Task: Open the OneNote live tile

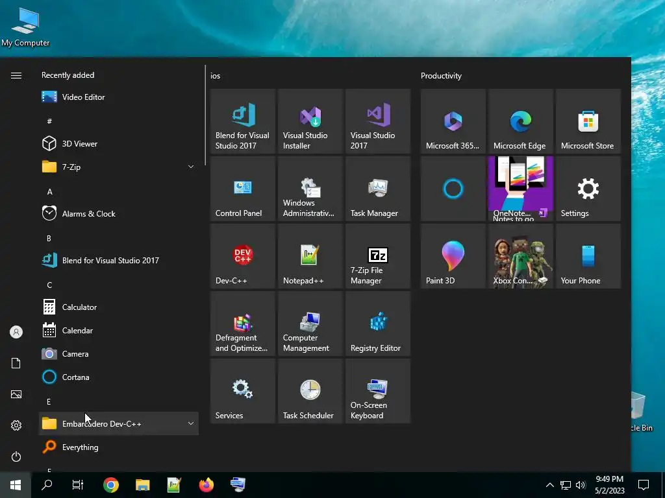Action: 520,189
